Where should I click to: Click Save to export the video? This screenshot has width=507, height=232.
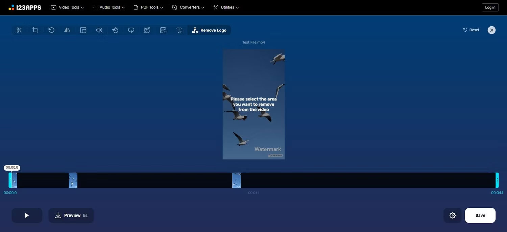[x=480, y=215]
